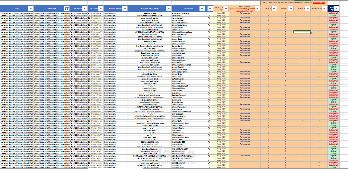Select 'Optimal' cell in Mahmoud Mohamed Essa row
This screenshot has width=348, height=169.
pyautogui.click(x=334, y=32)
